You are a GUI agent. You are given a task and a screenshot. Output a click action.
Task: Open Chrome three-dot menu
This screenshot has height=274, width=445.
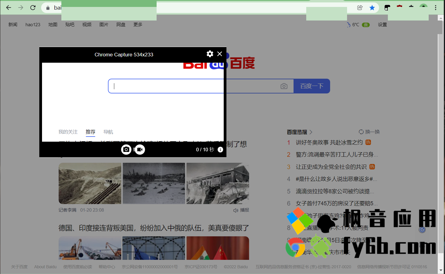pyautogui.click(x=436, y=8)
